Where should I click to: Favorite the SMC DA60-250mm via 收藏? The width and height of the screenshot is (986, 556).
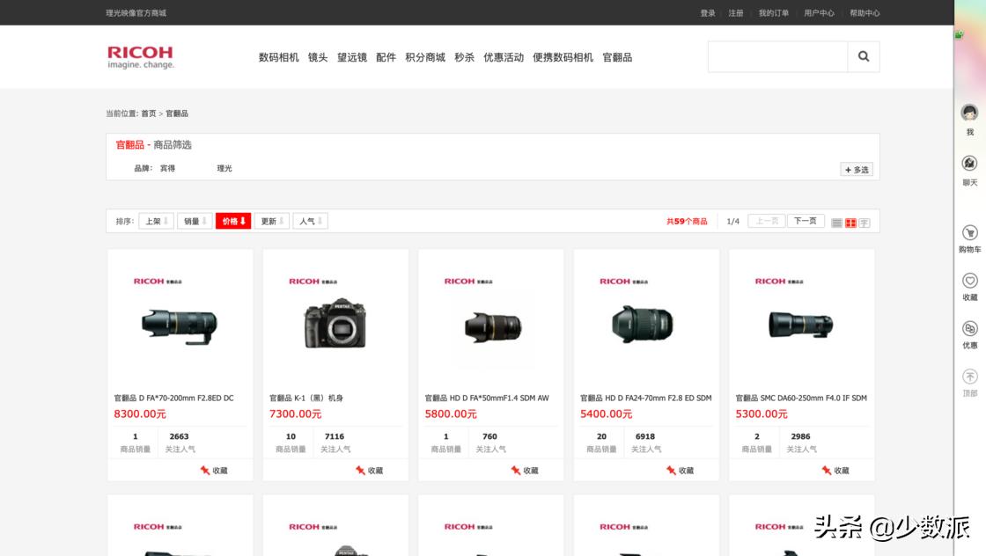click(x=835, y=470)
